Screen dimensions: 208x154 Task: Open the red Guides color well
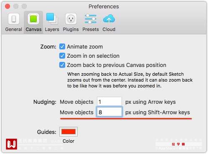point(68,131)
